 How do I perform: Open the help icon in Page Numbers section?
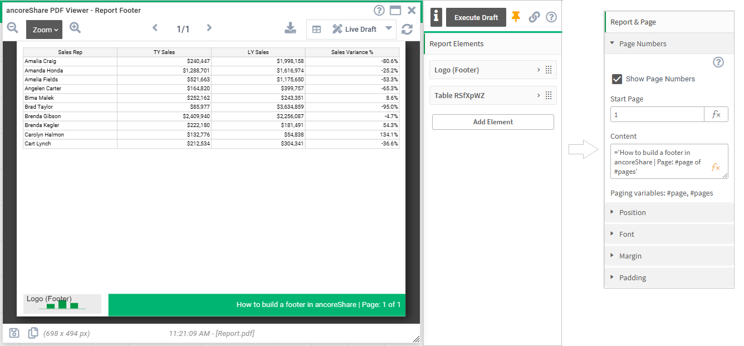point(718,62)
